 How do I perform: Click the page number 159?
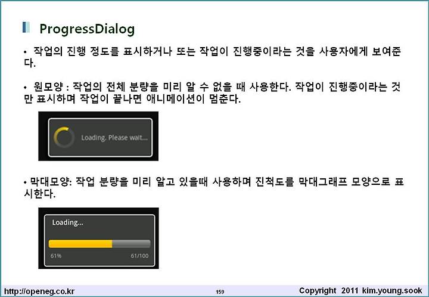(x=220, y=292)
